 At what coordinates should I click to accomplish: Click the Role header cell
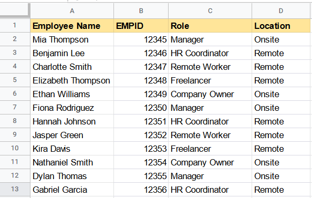(210, 26)
